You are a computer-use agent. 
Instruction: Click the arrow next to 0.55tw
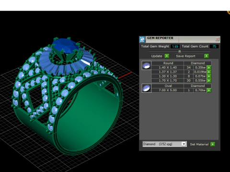(x=209, y=81)
